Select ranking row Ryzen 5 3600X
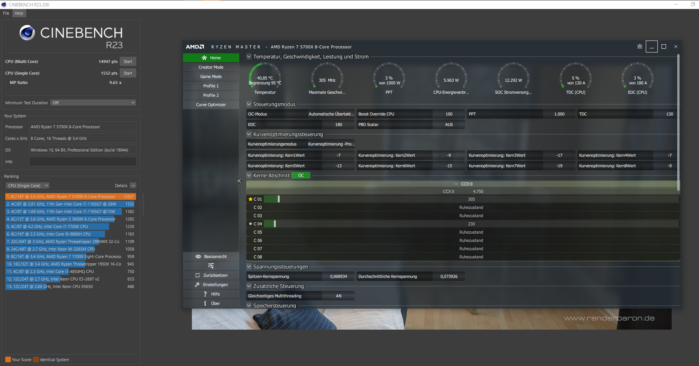The image size is (699, 366). pos(70,219)
